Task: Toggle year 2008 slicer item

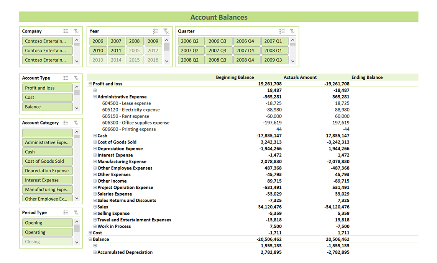Action: click(x=134, y=41)
